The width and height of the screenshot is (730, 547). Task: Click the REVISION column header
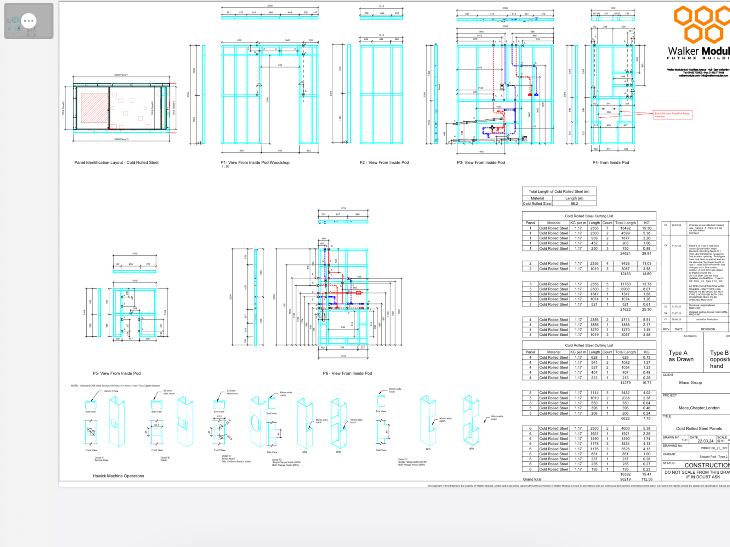(708, 329)
